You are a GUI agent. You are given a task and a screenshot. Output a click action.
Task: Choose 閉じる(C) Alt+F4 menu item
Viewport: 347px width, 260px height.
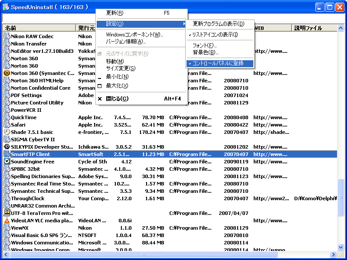pos(142,99)
